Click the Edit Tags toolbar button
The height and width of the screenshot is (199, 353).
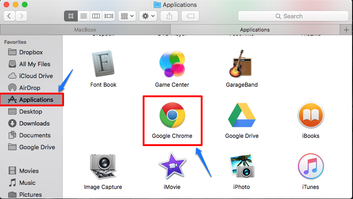(x=190, y=16)
